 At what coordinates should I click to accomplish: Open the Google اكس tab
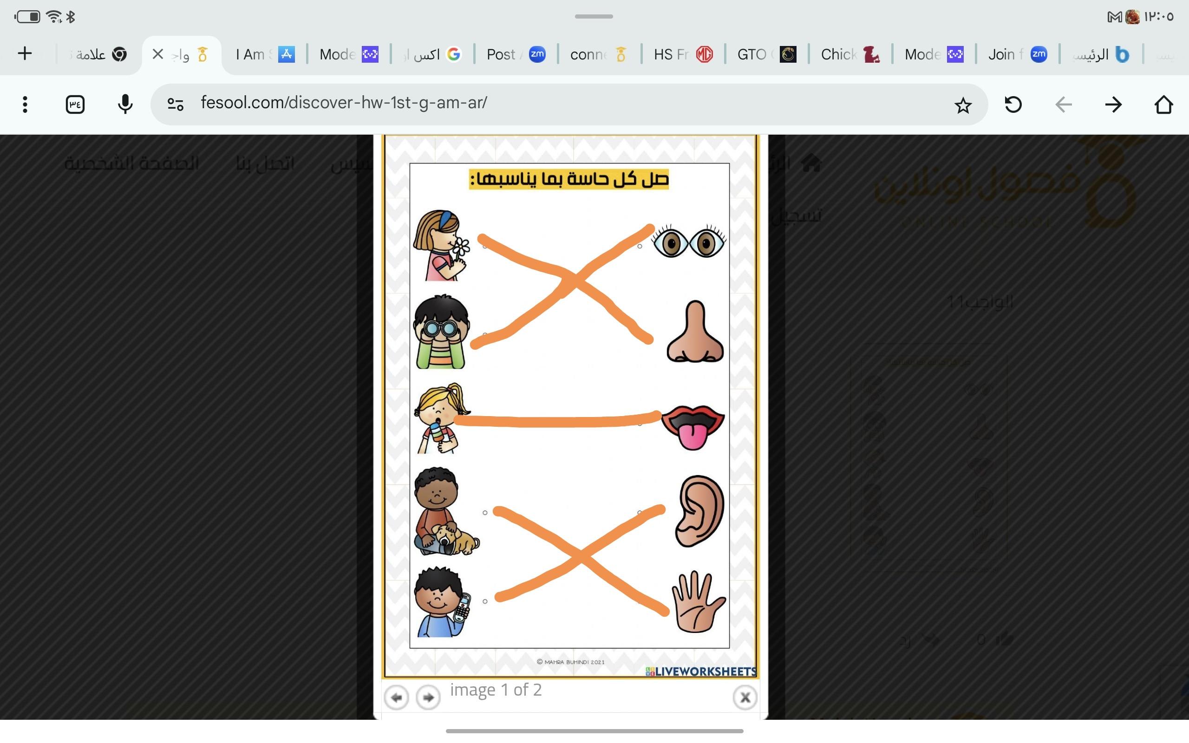tap(432, 54)
